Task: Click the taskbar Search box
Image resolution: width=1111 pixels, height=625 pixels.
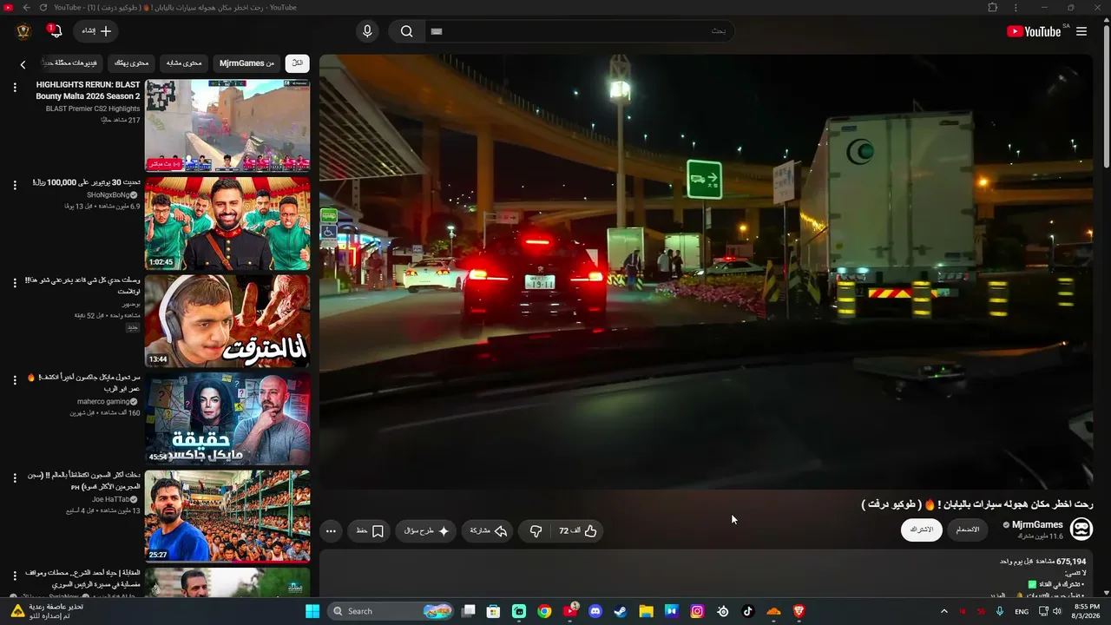Action: [390, 611]
